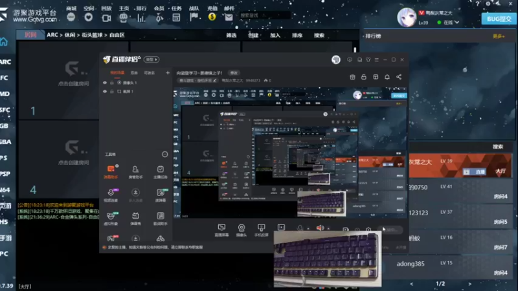The image size is (518, 291).
Task: Toggle the microphone in 直播伴侣 bottom bar
Action: point(300,228)
